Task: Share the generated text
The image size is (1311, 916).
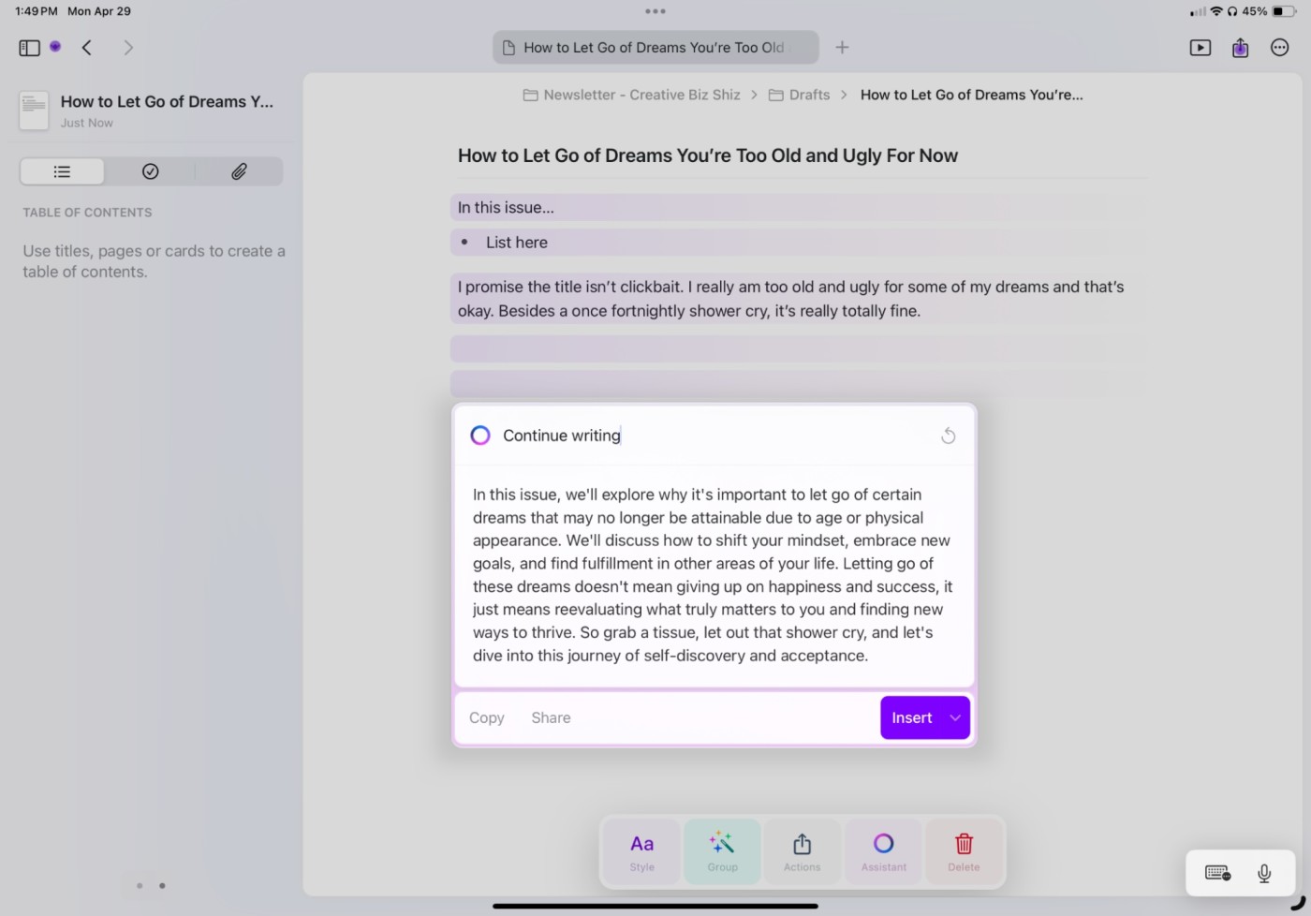Action: [x=551, y=717]
